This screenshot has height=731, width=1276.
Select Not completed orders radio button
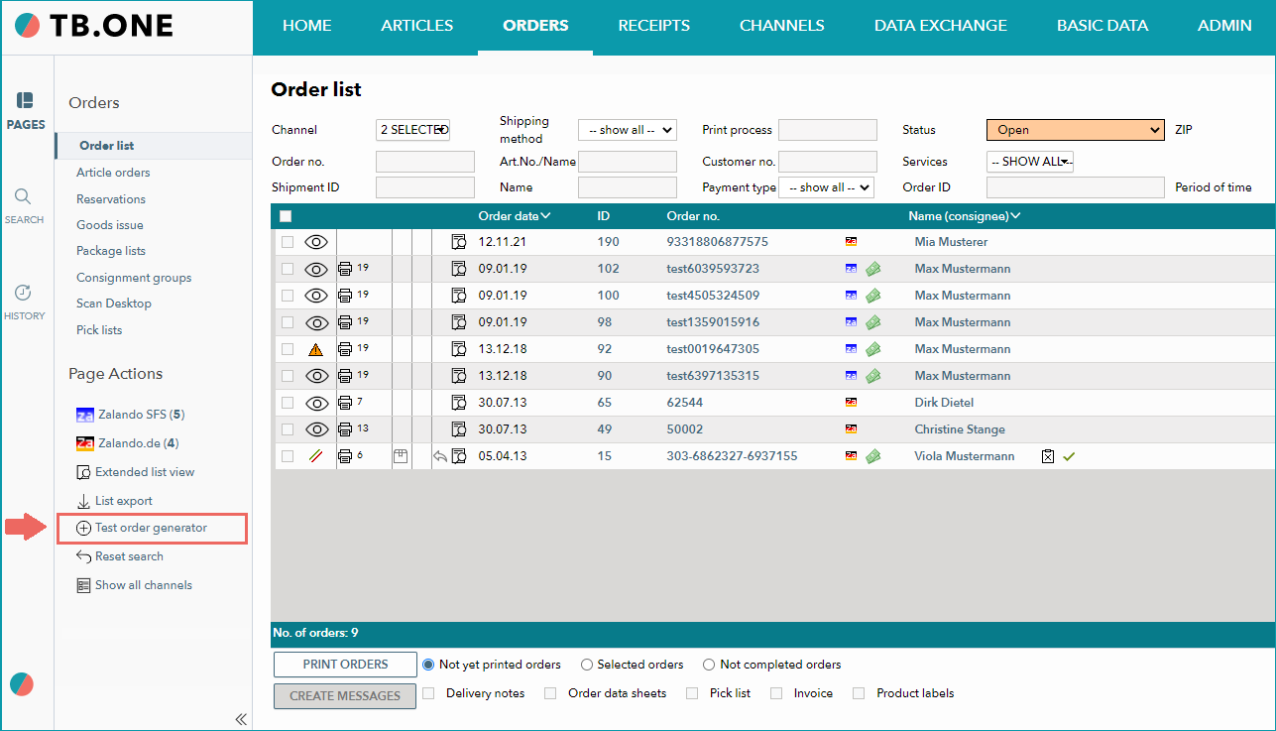709,665
